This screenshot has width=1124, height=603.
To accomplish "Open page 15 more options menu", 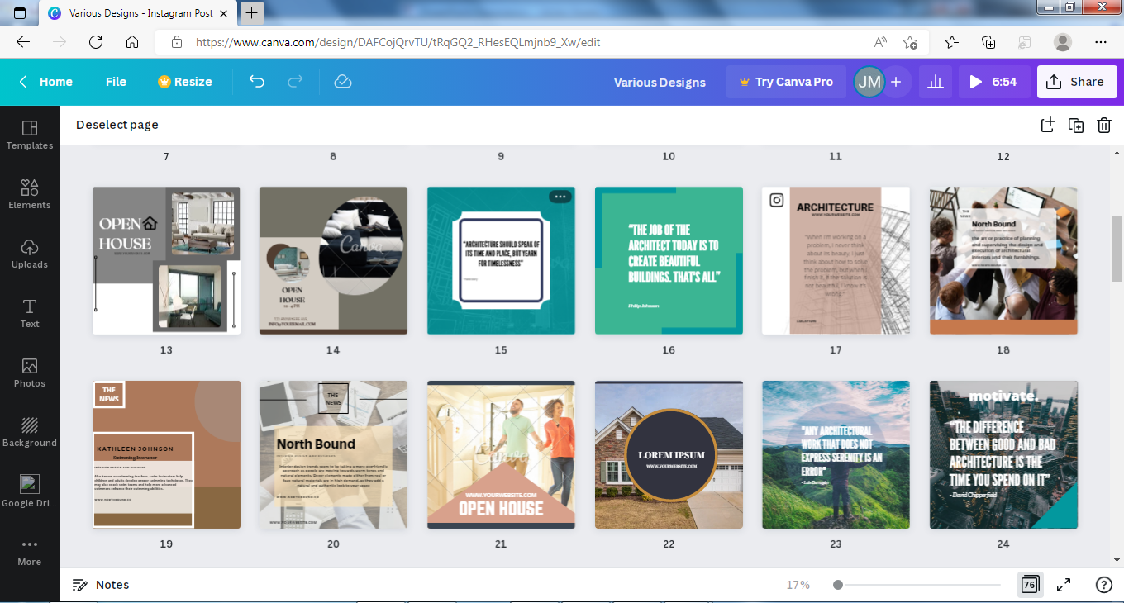I will [560, 197].
